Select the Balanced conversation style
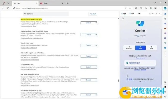Image resolution: width=168 pixels, height=99 pixels. pyautogui.click(x=140, y=48)
